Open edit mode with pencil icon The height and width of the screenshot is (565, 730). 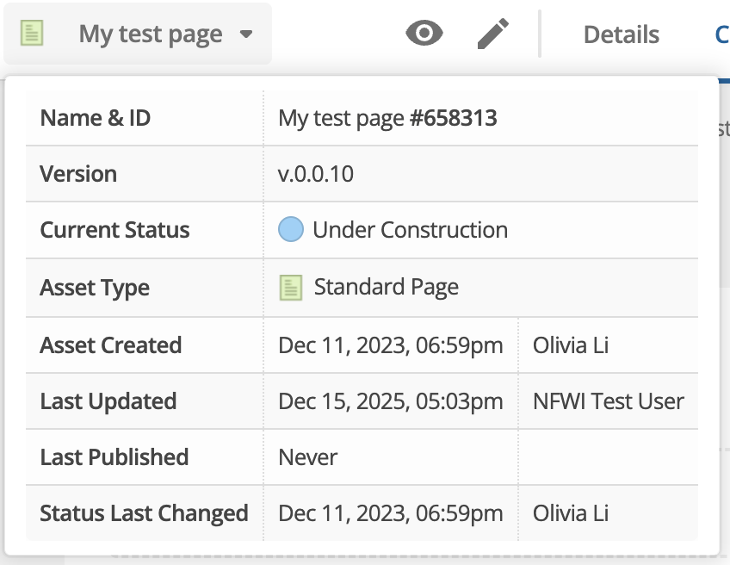[x=493, y=34]
